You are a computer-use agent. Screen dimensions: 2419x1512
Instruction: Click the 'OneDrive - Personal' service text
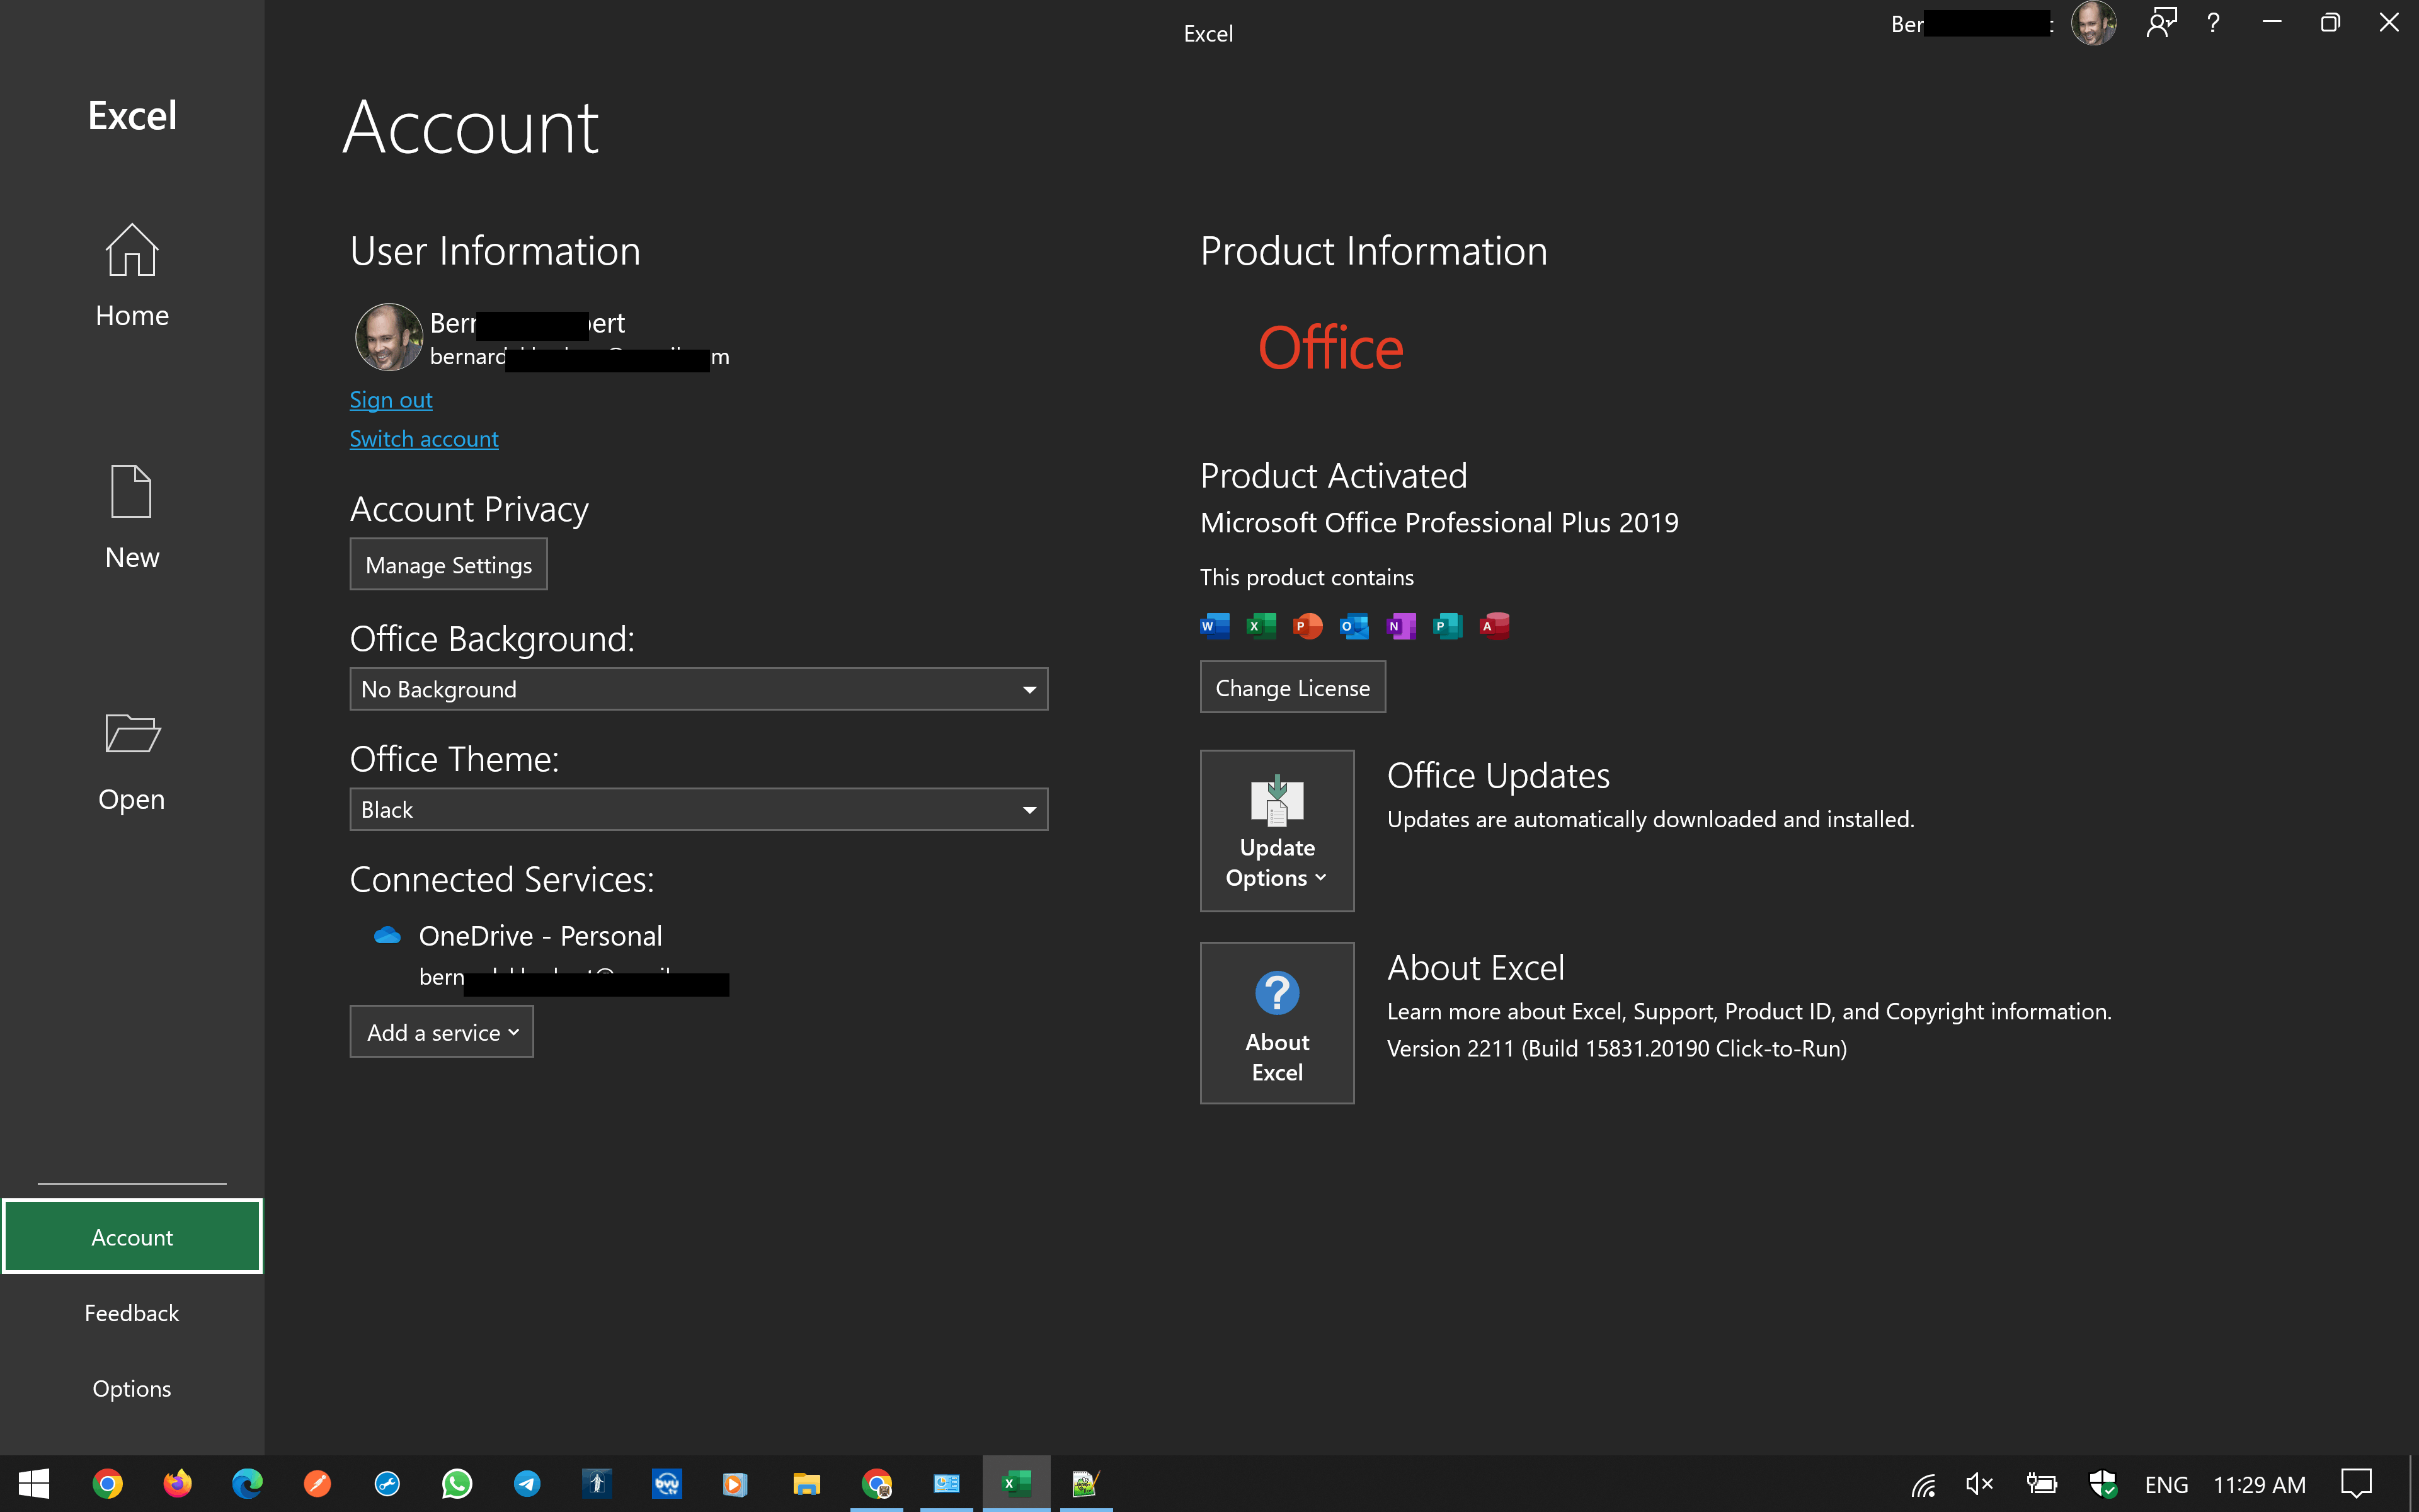coord(540,936)
